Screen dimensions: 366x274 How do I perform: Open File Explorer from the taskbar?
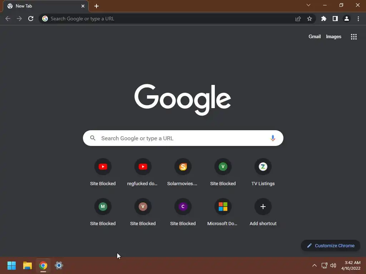[27, 265]
